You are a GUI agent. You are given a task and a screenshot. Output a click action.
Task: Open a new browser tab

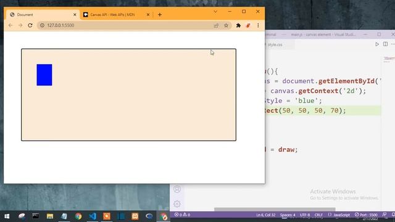coord(160,15)
